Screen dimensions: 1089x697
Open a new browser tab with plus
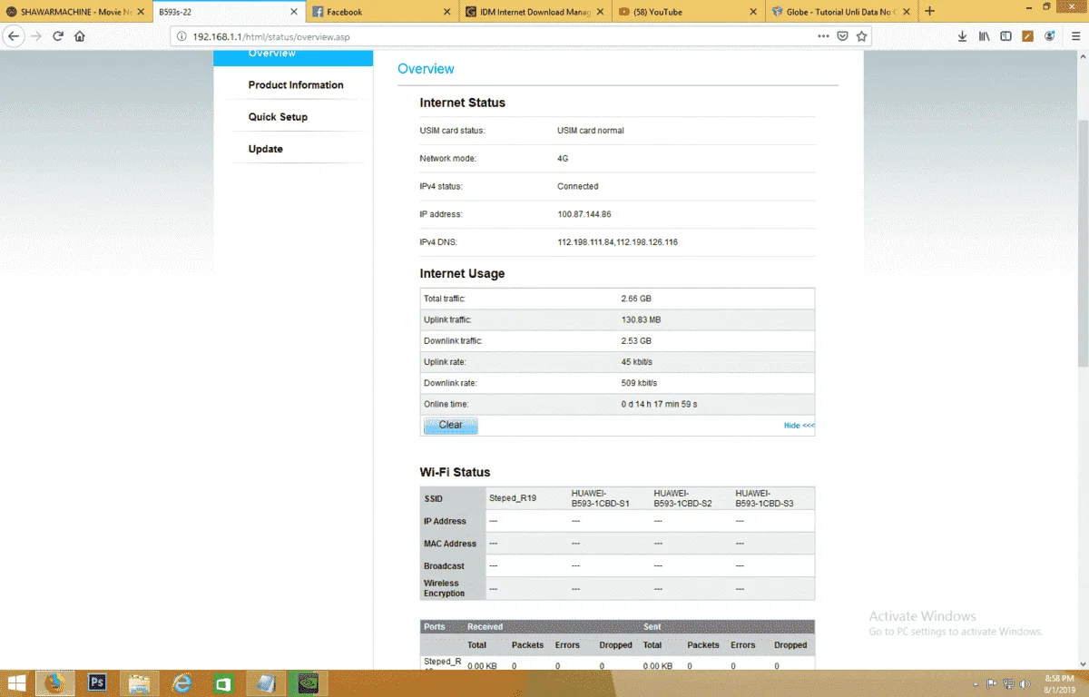click(929, 11)
